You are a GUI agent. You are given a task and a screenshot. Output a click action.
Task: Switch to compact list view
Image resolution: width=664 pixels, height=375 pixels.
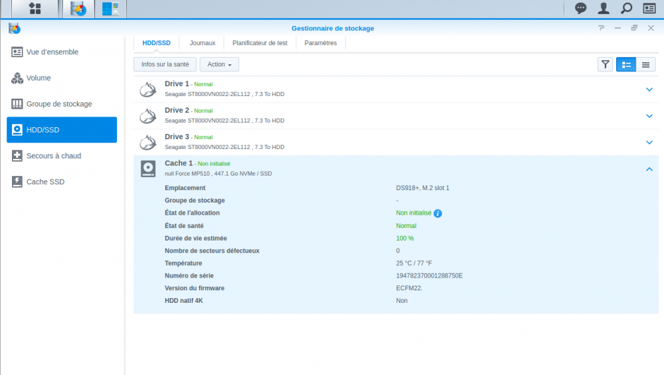tap(645, 64)
